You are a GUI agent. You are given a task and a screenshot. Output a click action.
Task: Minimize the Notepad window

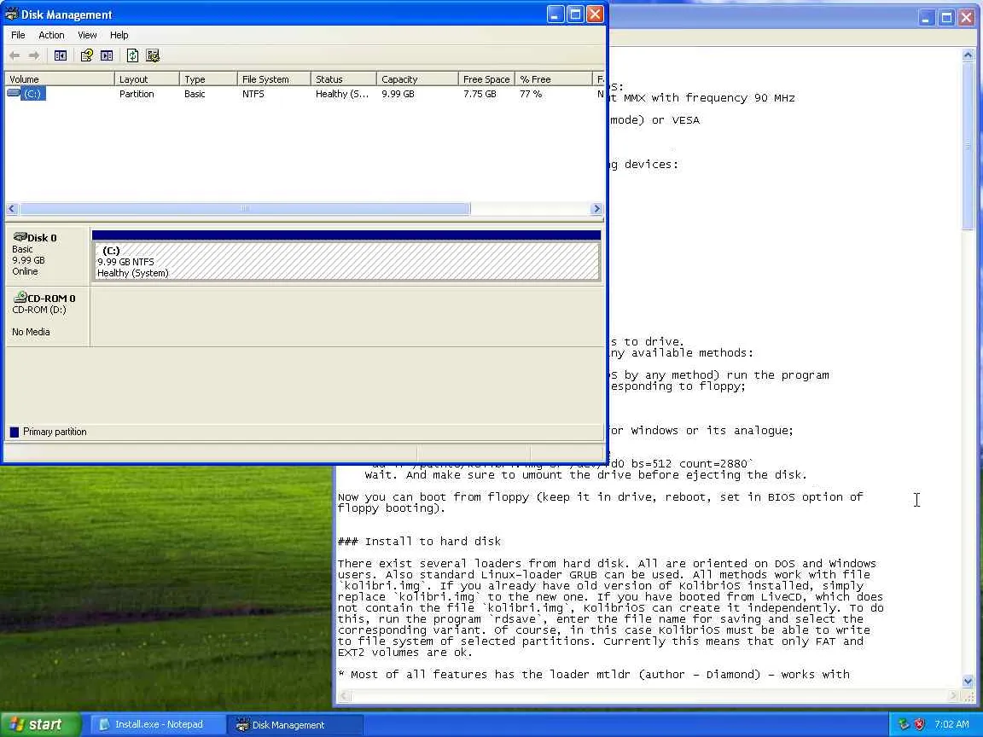click(x=927, y=18)
